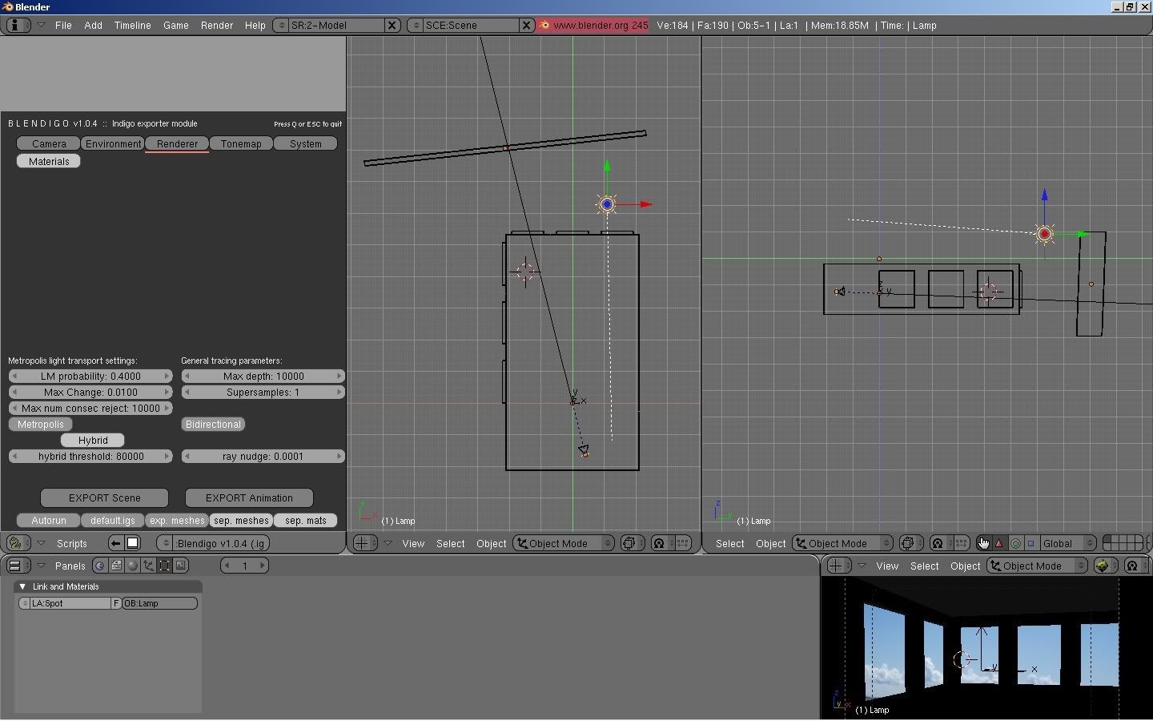
Task: Open the window type icon in camera preview header
Action: [838, 566]
